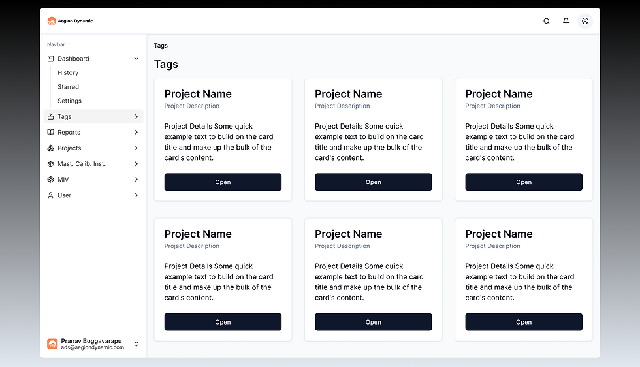Screen dimensions: 640x367
Task: Click the Projects icon in sidebar
Action: click(51, 148)
